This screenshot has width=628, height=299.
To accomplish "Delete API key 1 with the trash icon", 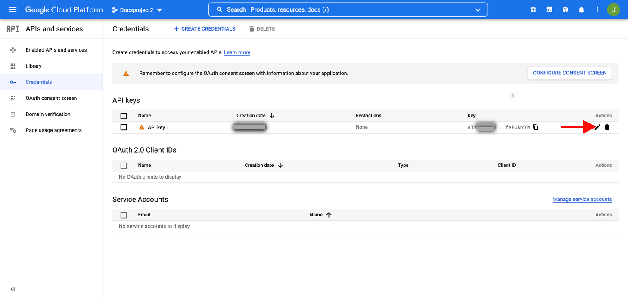I will coord(607,127).
